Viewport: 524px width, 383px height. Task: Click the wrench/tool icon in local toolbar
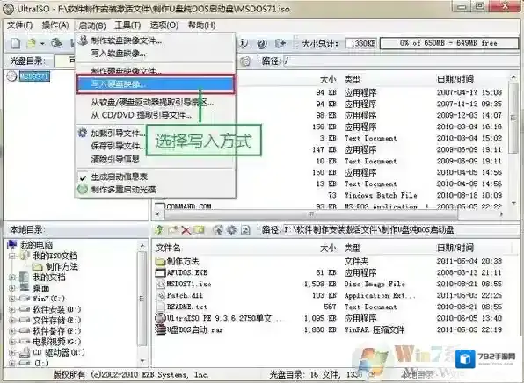tap(218, 230)
